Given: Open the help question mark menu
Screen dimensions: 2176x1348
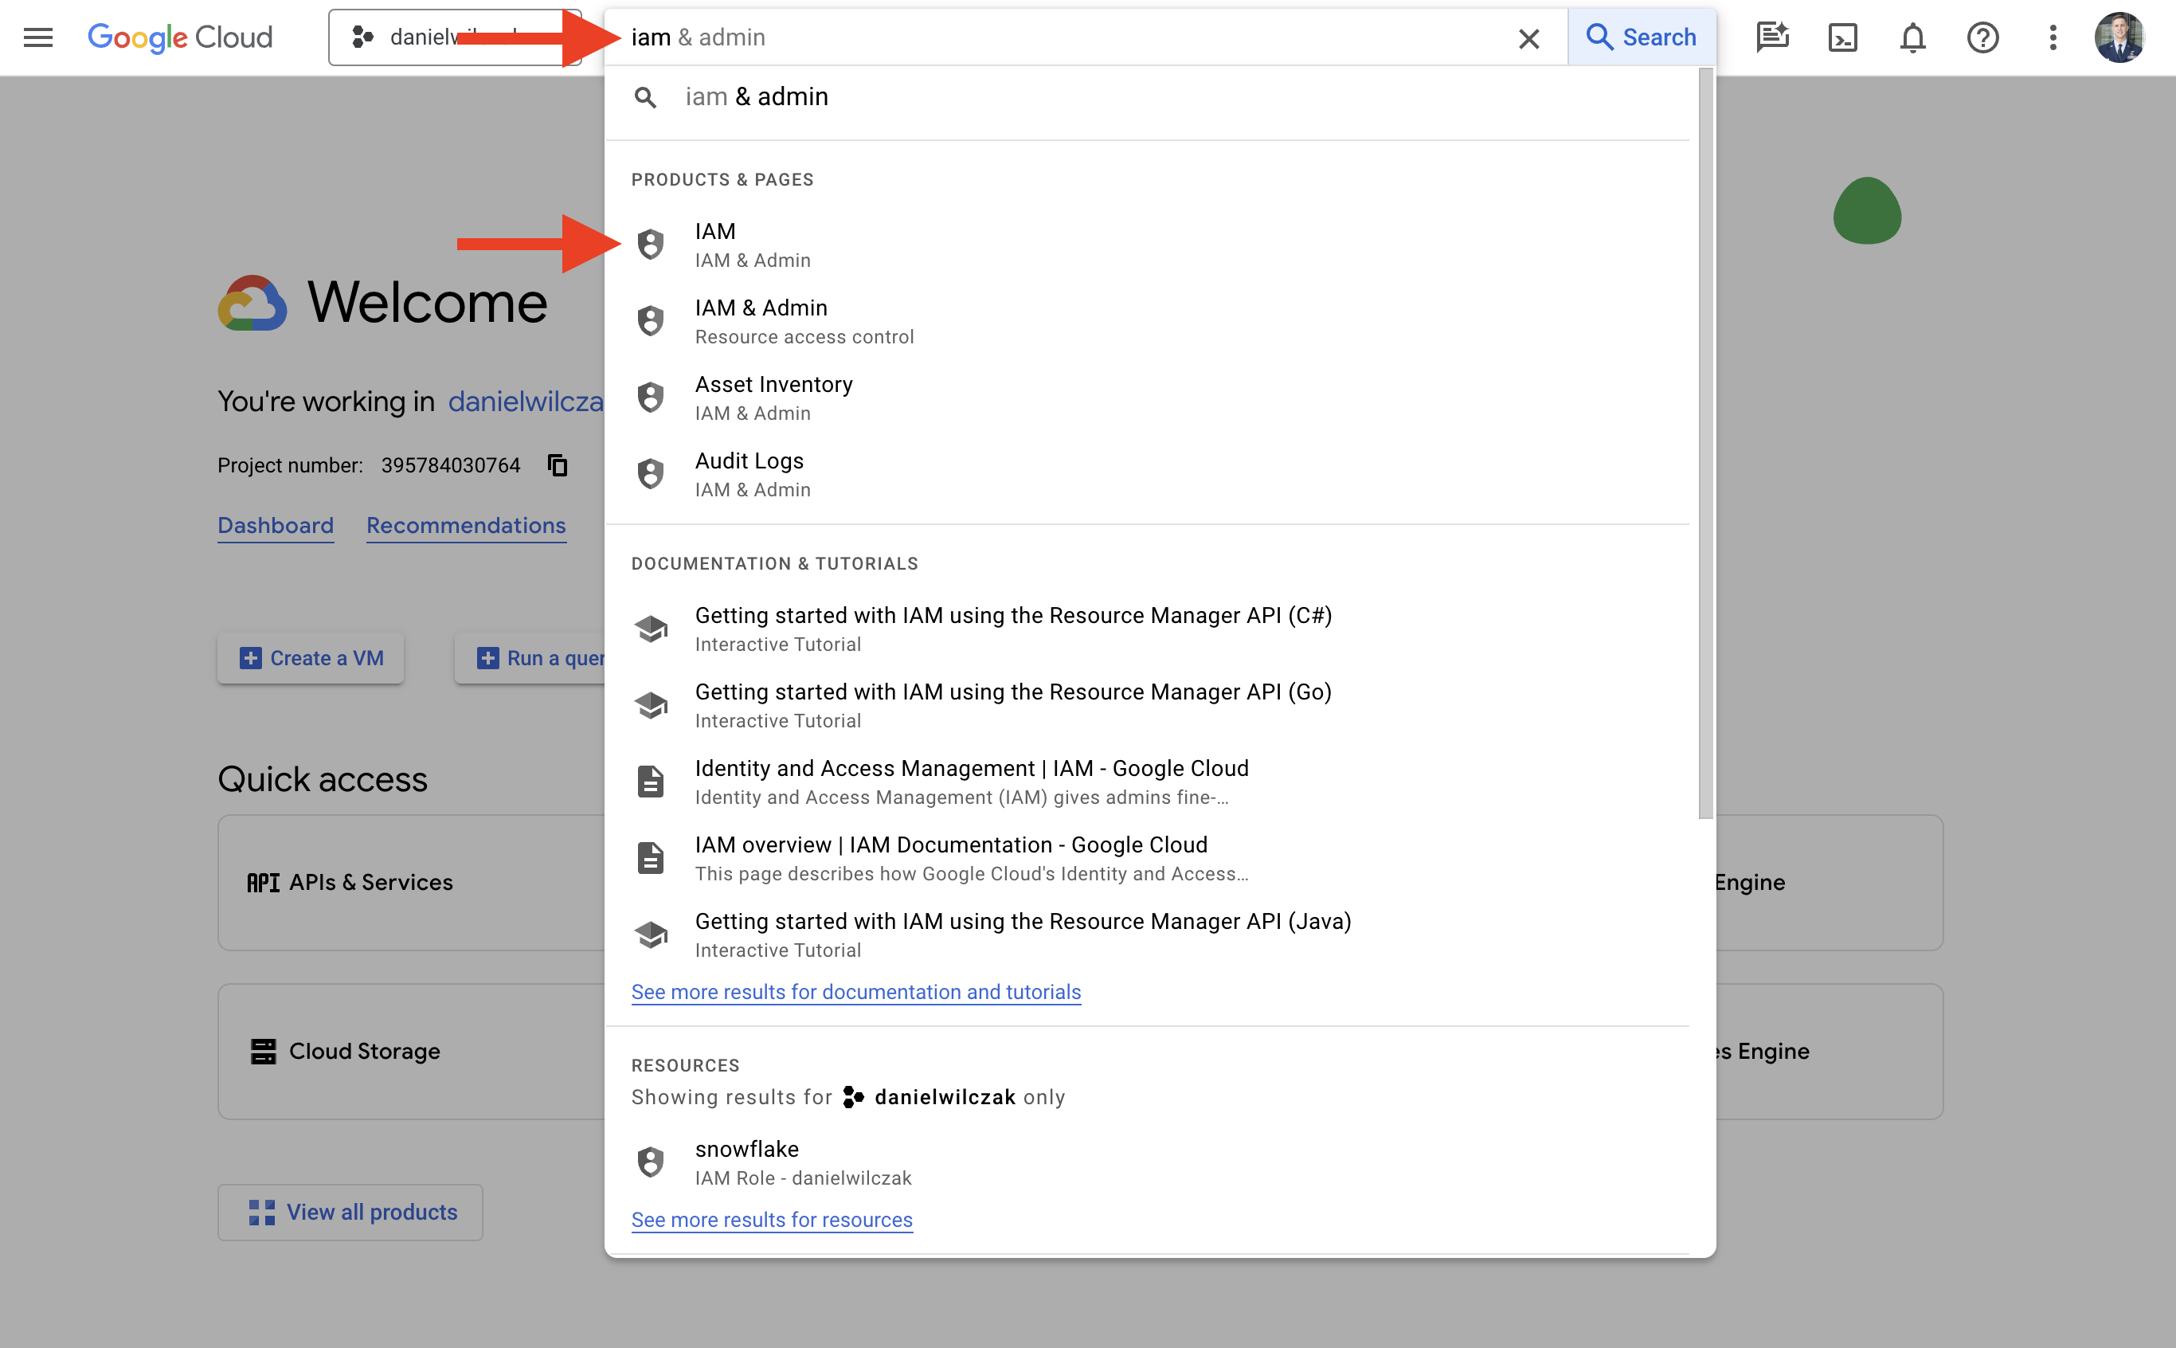Looking at the screenshot, I should (1982, 37).
